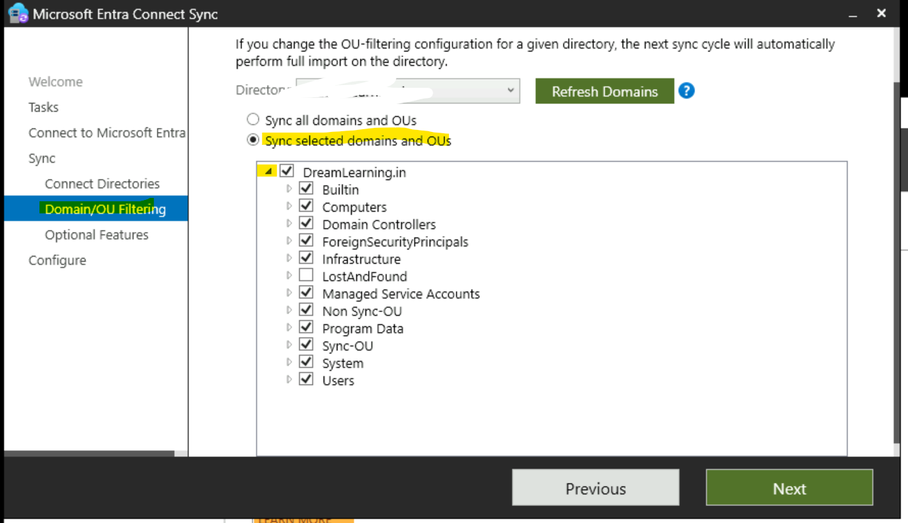Expand the Builtin node arrow
The width and height of the screenshot is (908, 523).
(x=289, y=188)
